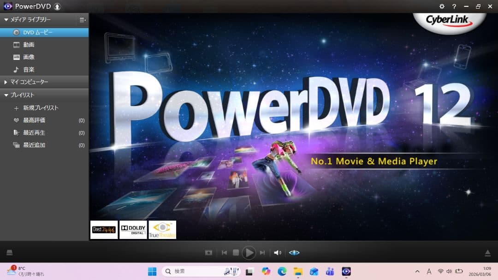Viewport: 498px width, 280px height.
Task: Open Wi-Fi network settings tray icon
Action: [x=440, y=271]
